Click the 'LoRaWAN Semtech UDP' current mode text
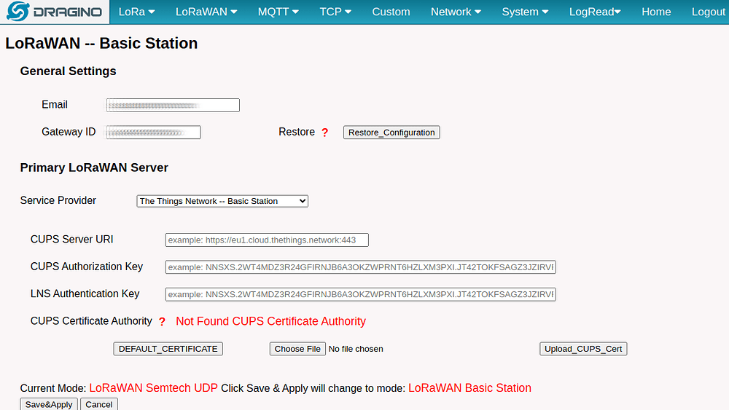The width and height of the screenshot is (729, 410). [x=153, y=387]
